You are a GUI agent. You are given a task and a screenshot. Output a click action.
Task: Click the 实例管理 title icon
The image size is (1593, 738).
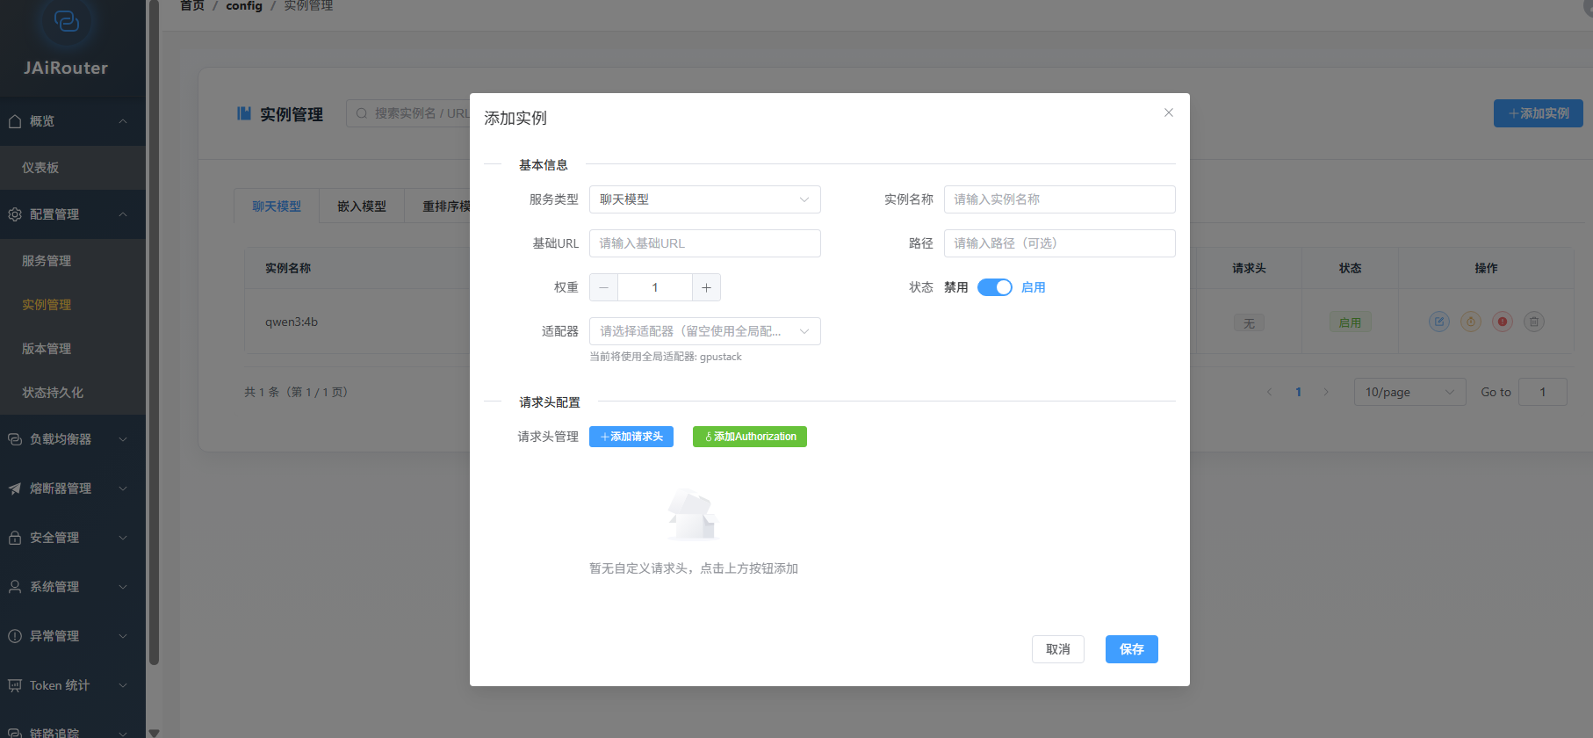pos(244,113)
